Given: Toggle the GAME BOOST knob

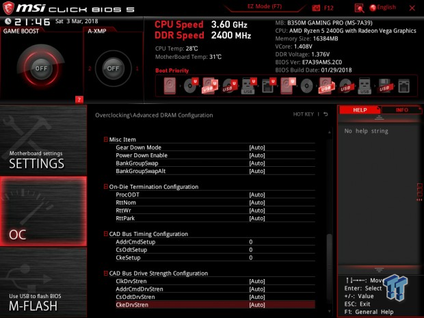Looking at the screenshot, I should pos(41,68).
